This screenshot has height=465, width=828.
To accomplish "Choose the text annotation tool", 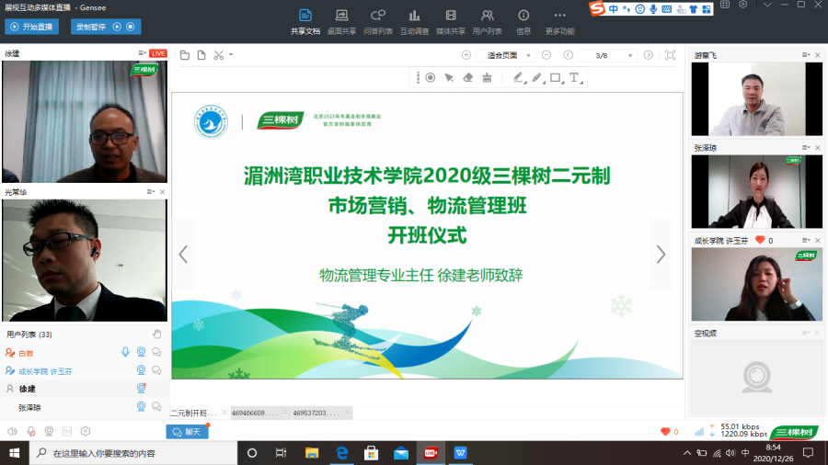I will [575, 78].
